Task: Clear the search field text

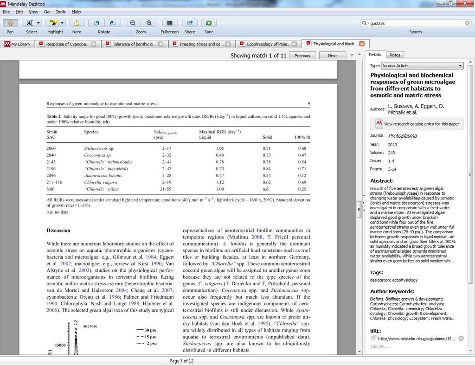Action: 468,23
